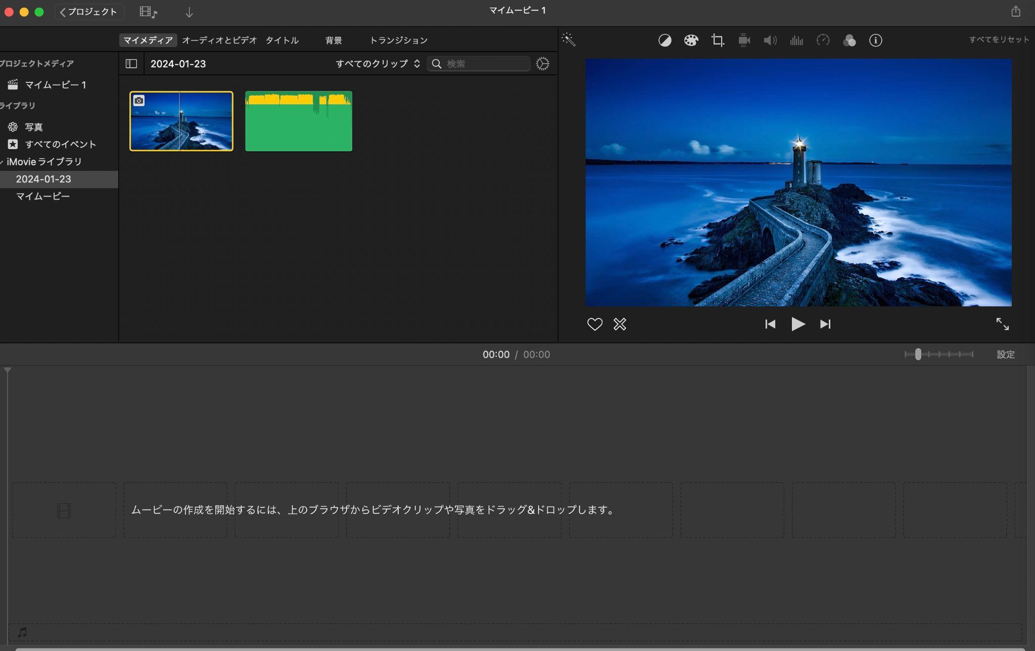The width and height of the screenshot is (1035, 651).
Task: Skip to next clip
Action: (x=825, y=324)
